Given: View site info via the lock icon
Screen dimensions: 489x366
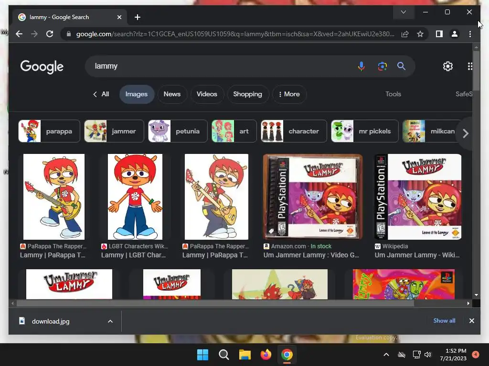Looking at the screenshot, I should click(x=69, y=34).
